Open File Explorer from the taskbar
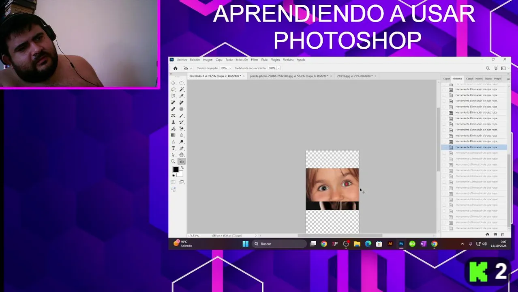The width and height of the screenshot is (518, 292). tap(357, 244)
